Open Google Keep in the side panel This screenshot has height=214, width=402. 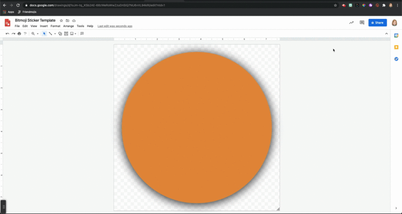[396, 47]
